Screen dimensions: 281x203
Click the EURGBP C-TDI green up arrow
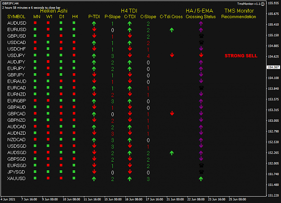(x=129, y=101)
